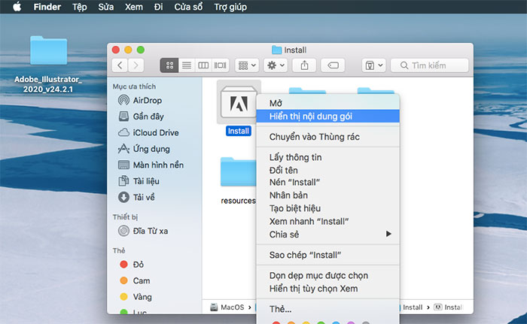The height and width of the screenshot is (324, 527).
Task: Open the Tệp menu
Action: click(80, 7)
